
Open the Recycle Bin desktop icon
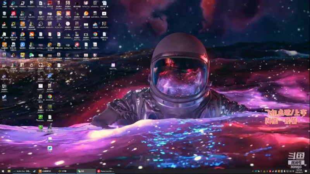coord(4,15)
